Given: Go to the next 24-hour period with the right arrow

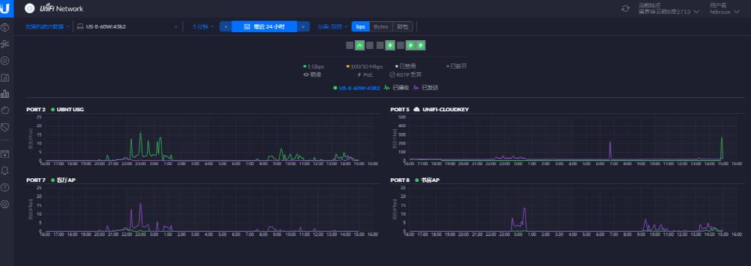Looking at the screenshot, I should (303, 27).
